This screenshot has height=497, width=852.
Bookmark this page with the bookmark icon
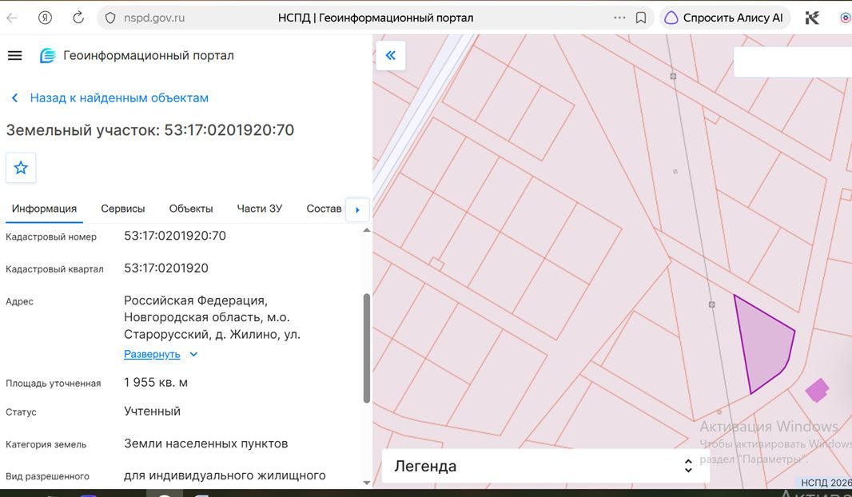click(641, 18)
